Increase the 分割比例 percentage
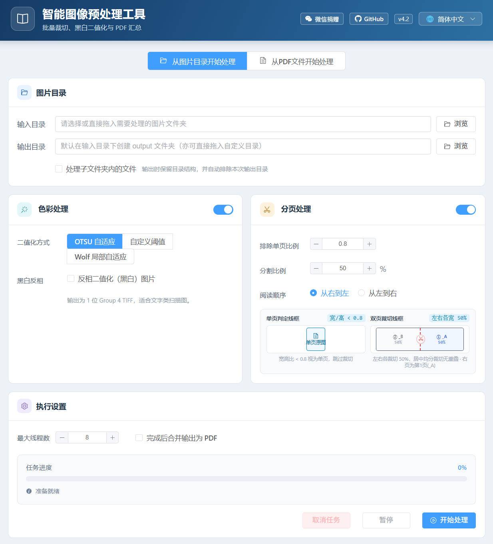The height and width of the screenshot is (544, 493). [x=370, y=268]
